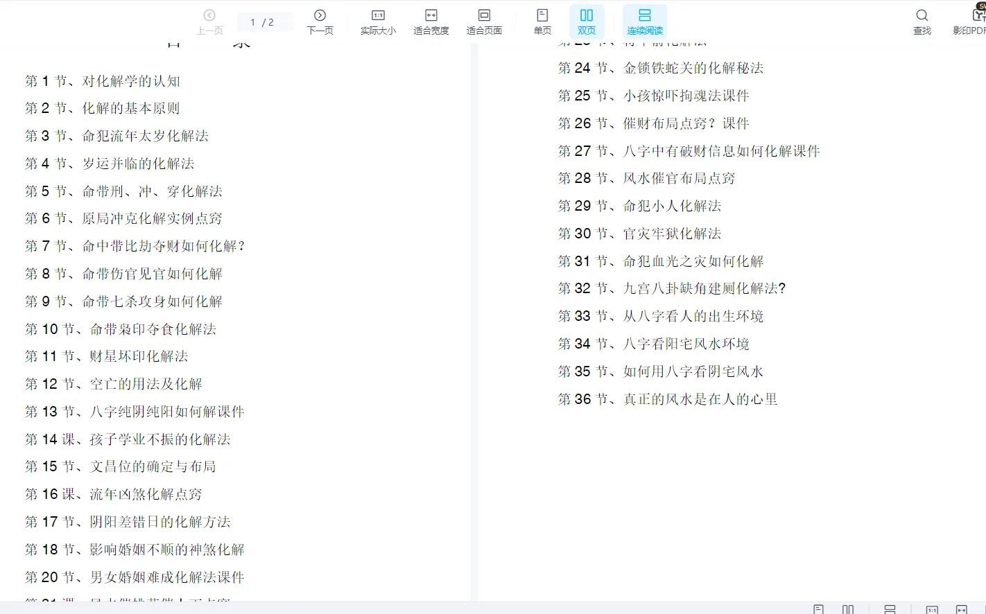986x614 pixels.
Task: Click entry 第 29 节、命犯小人化解法
Action: pos(640,206)
